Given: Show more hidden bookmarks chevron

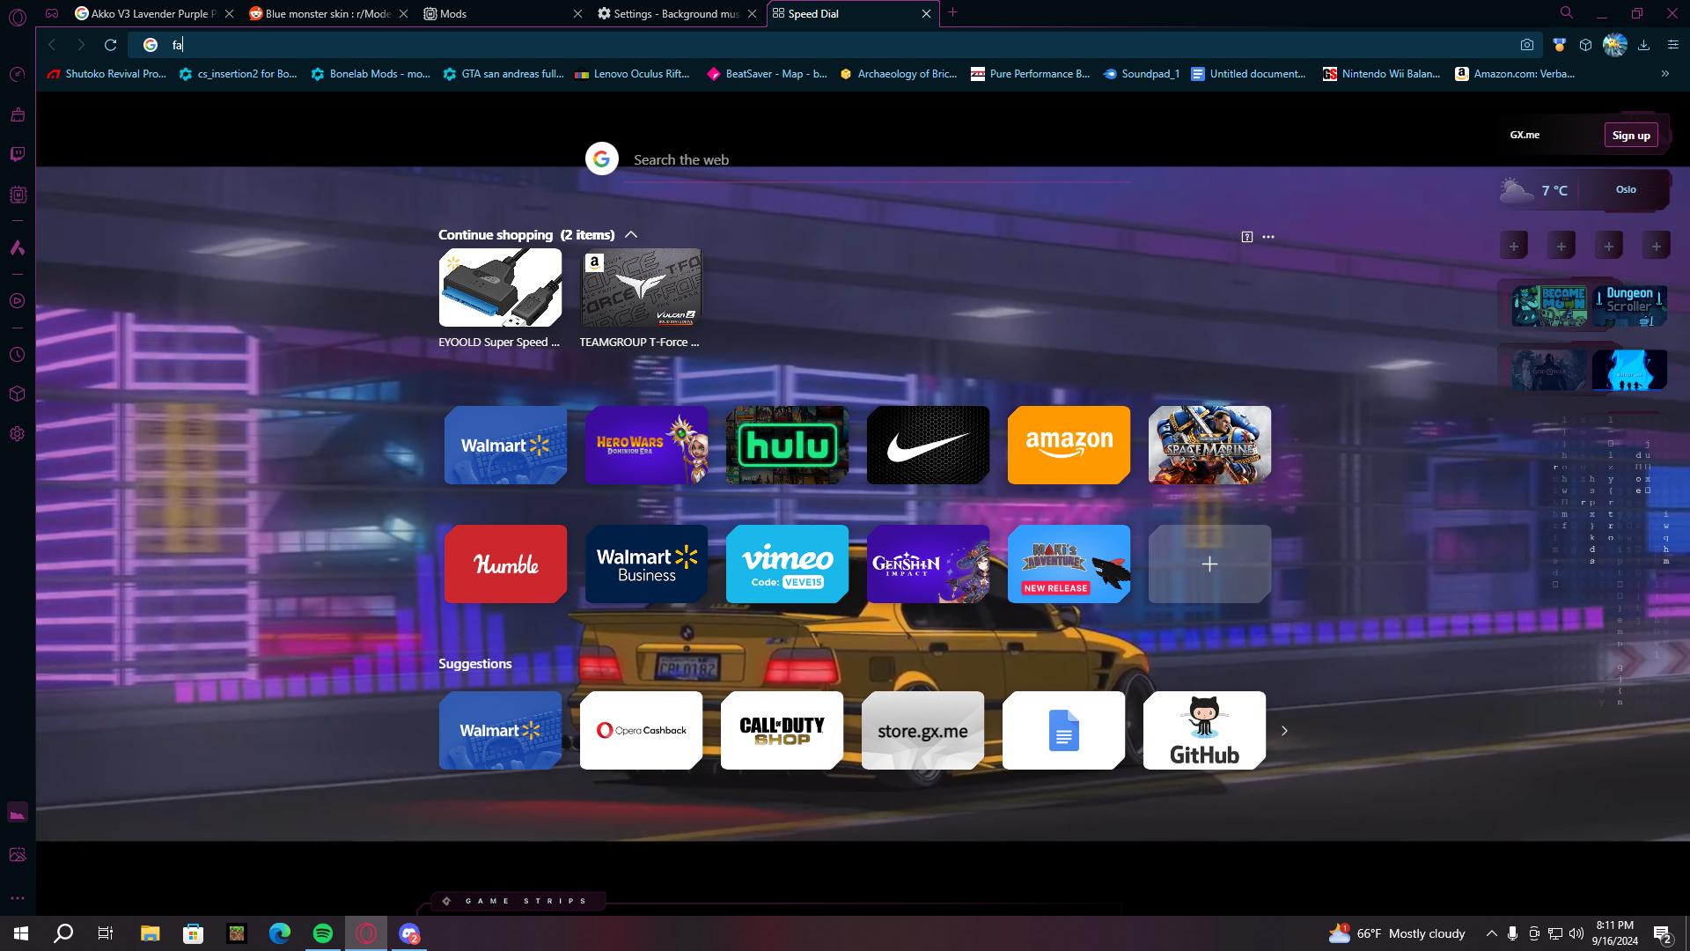Looking at the screenshot, I should pyautogui.click(x=1665, y=74).
